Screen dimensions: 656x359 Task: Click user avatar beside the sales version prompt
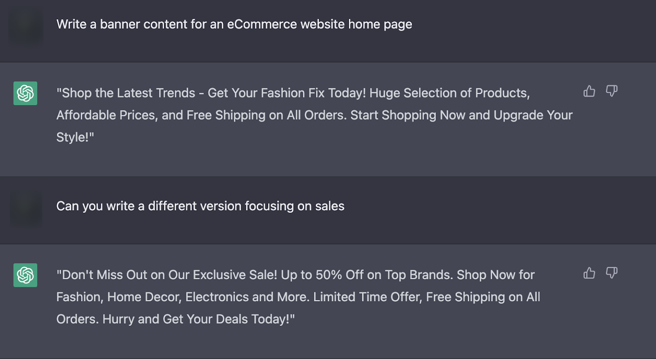pos(25,208)
